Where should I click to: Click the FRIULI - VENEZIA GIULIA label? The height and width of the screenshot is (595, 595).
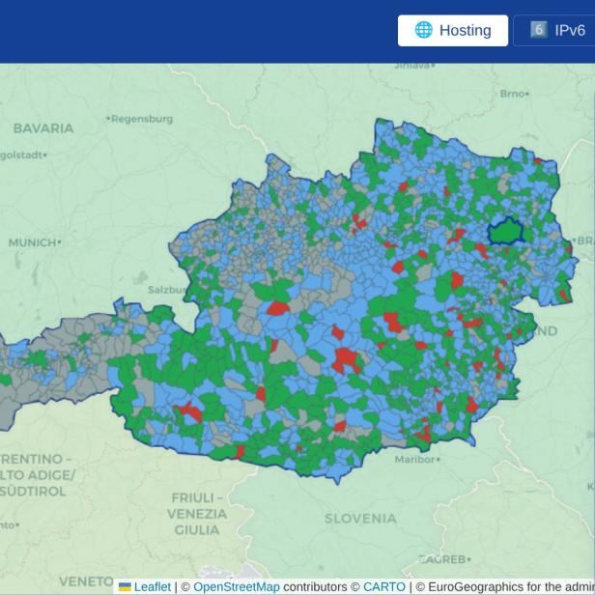[x=197, y=514]
